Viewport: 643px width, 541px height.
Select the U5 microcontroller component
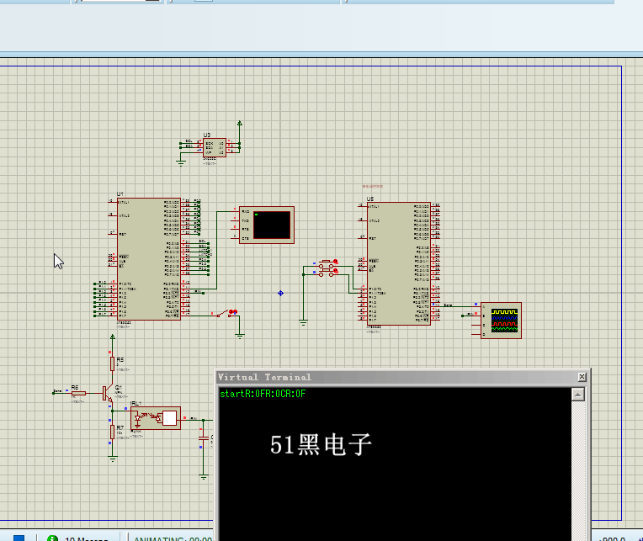399,264
